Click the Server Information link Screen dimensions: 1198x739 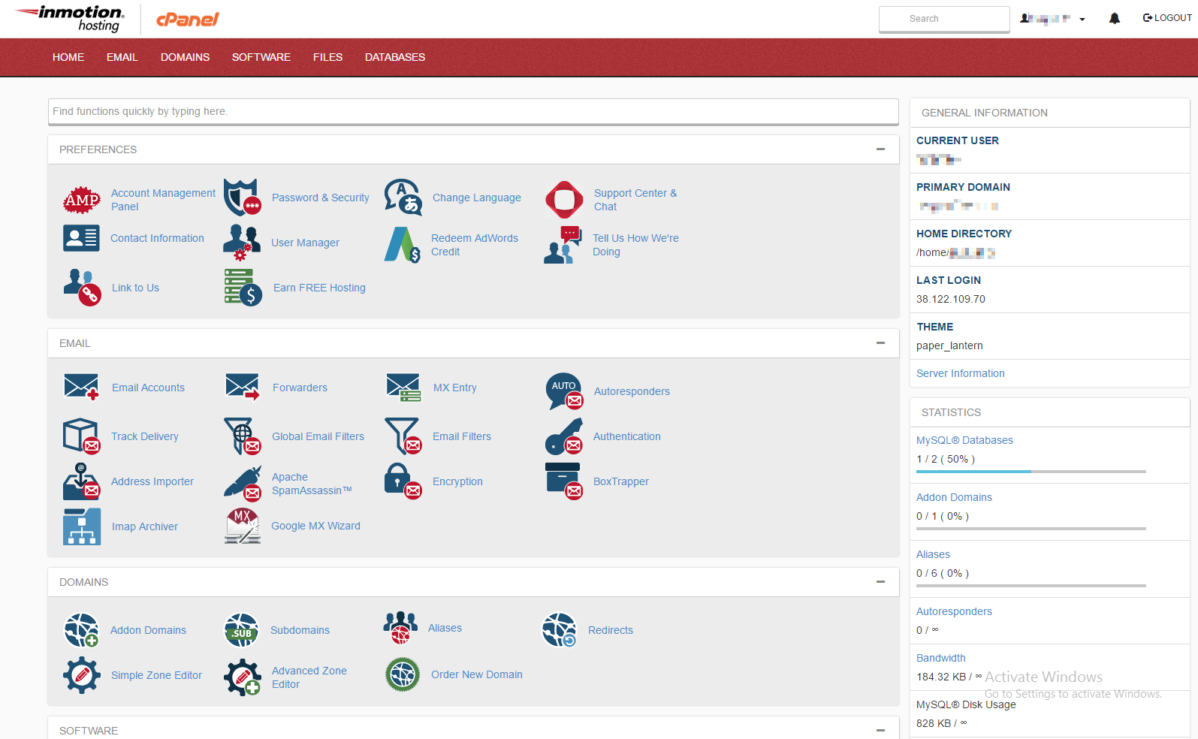(x=960, y=373)
